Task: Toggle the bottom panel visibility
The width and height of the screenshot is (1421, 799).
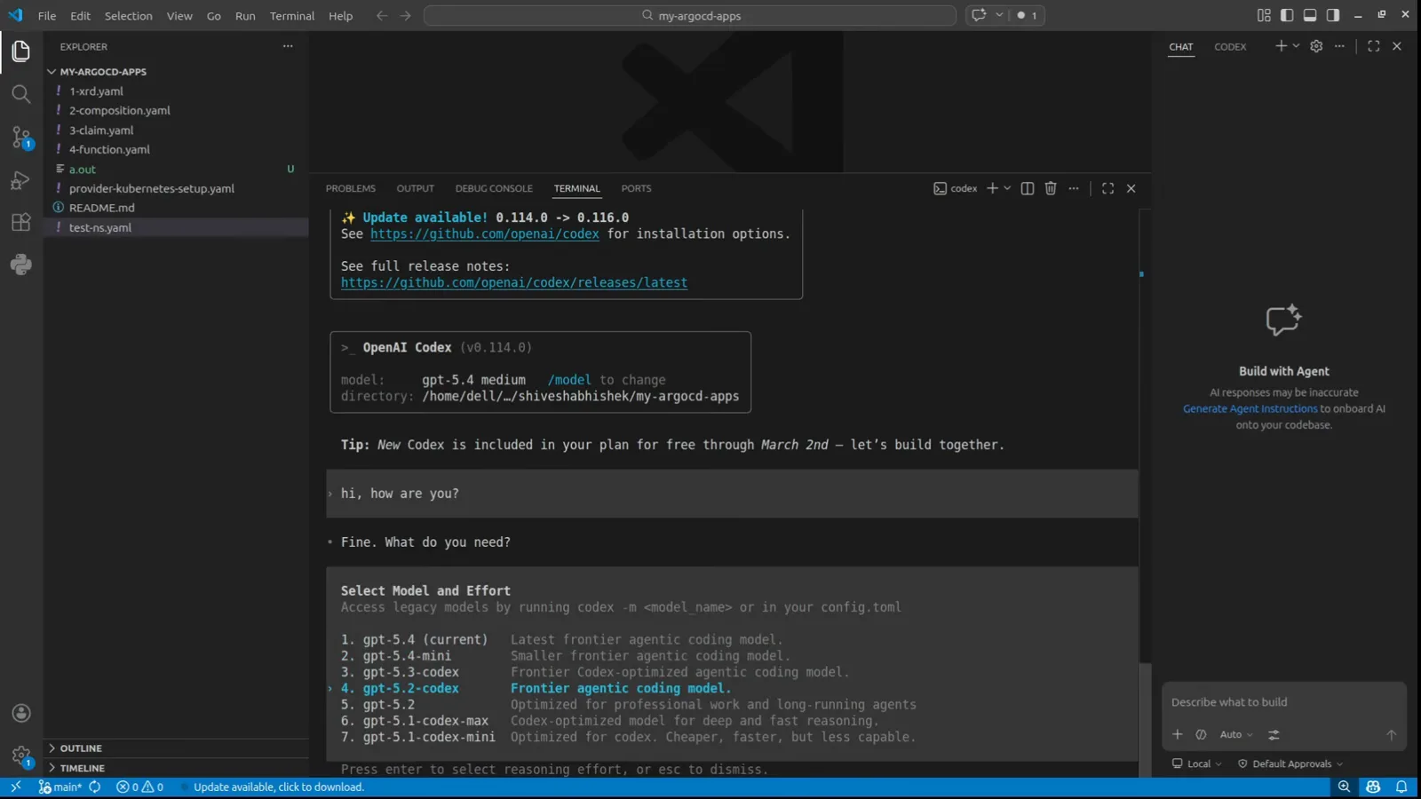Action: pos(1310,15)
